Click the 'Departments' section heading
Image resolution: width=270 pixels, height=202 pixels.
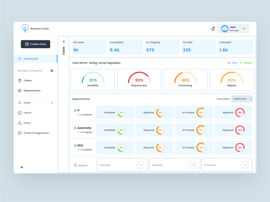click(x=81, y=99)
